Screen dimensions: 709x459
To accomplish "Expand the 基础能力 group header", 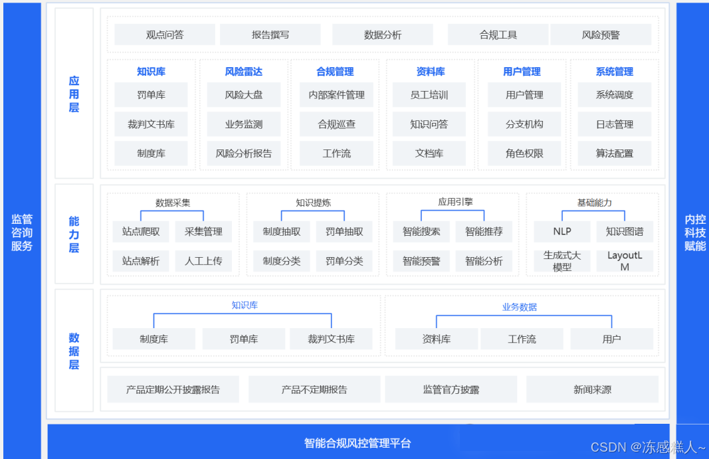I will [593, 203].
